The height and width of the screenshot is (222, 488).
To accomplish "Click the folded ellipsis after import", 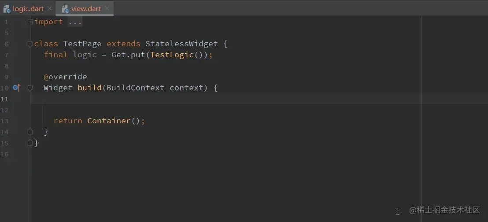I will 75,22.
